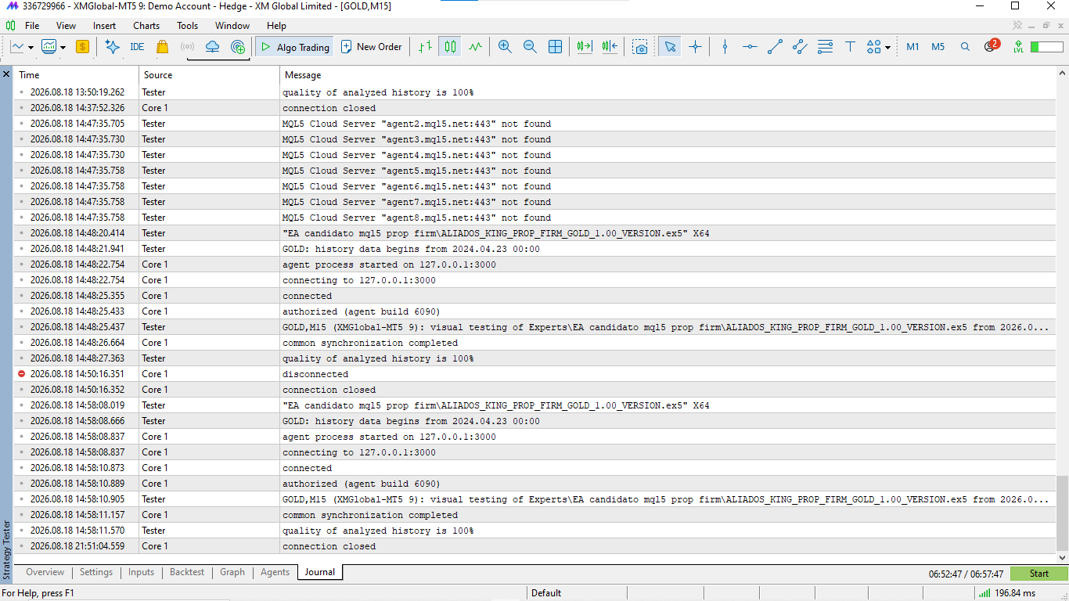Switch chart to bar chart mode
The height and width of the screenshot is (601, 1069).
425,47
